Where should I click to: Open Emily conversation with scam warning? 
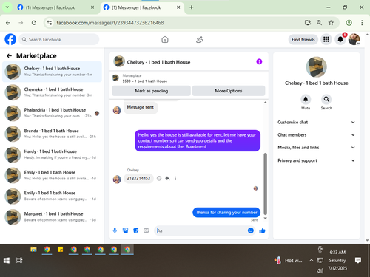[52, 196]
